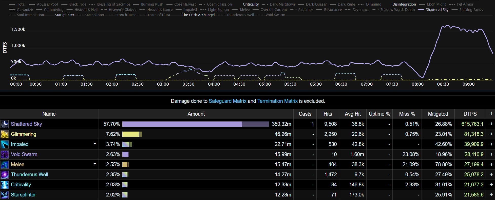Sort table by Mitigated column
The width and height of the screenshot is (495, 200).
[438, 114]
